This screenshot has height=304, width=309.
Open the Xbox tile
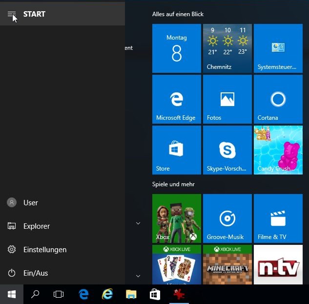pyautogui.click(x=177, y=218)
